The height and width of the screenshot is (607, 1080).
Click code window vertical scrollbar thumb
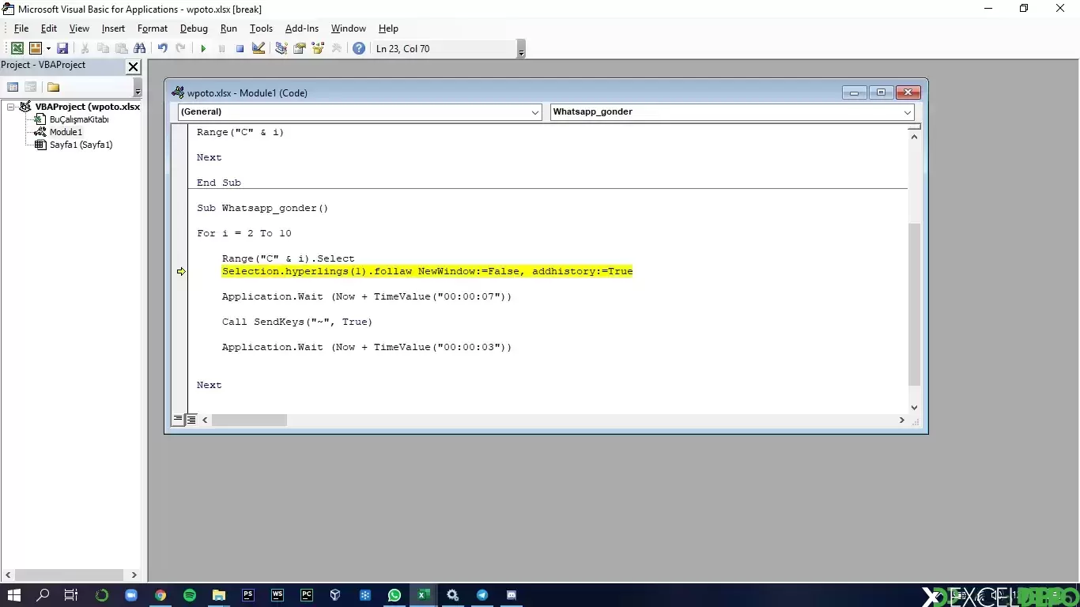(915, 304)
